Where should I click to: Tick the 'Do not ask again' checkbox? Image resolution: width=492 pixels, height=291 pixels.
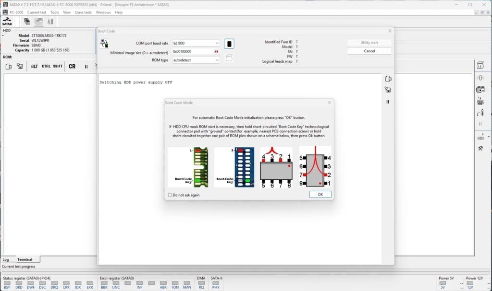pos(170,195)
